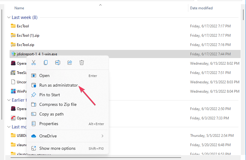Viewport: 246px width, 160px height.
Task: Click the Uncon blank file icon
Action: (13, 82)
